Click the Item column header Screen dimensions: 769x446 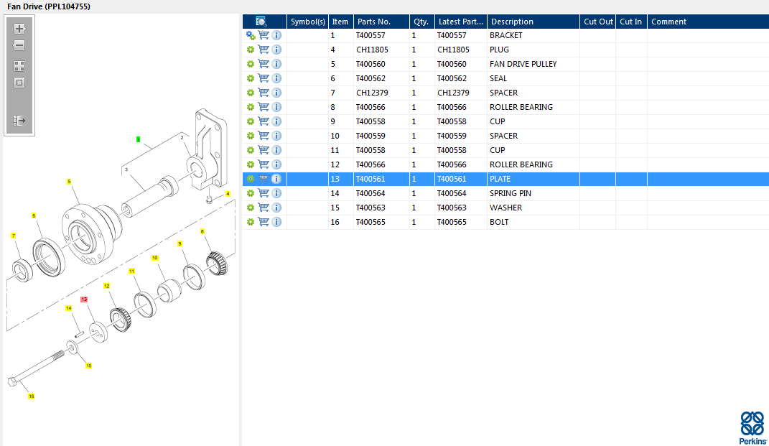point(340,22)
